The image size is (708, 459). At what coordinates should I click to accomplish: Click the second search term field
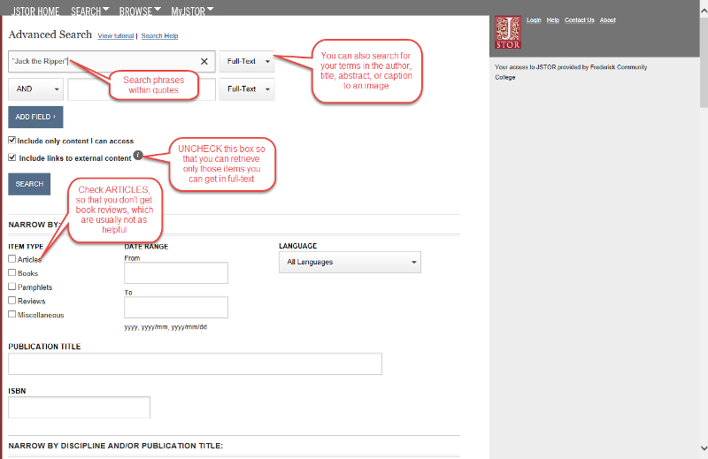pyautogui.click(x=142, y=89)
